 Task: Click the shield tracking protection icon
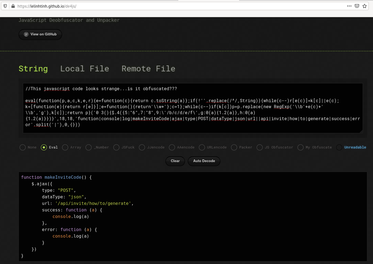click(x=5, y=6)
